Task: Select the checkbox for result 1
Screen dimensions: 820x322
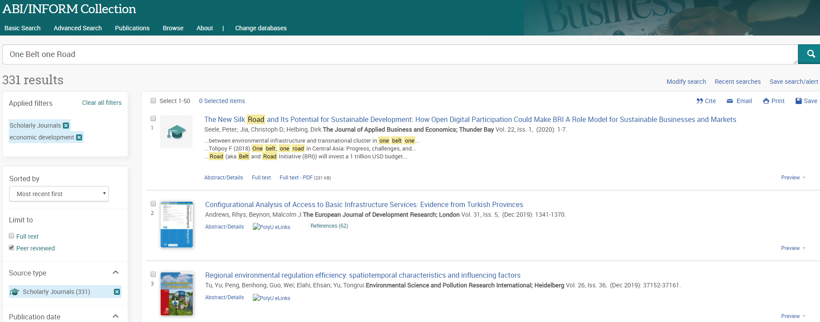Action: [153, 118]
